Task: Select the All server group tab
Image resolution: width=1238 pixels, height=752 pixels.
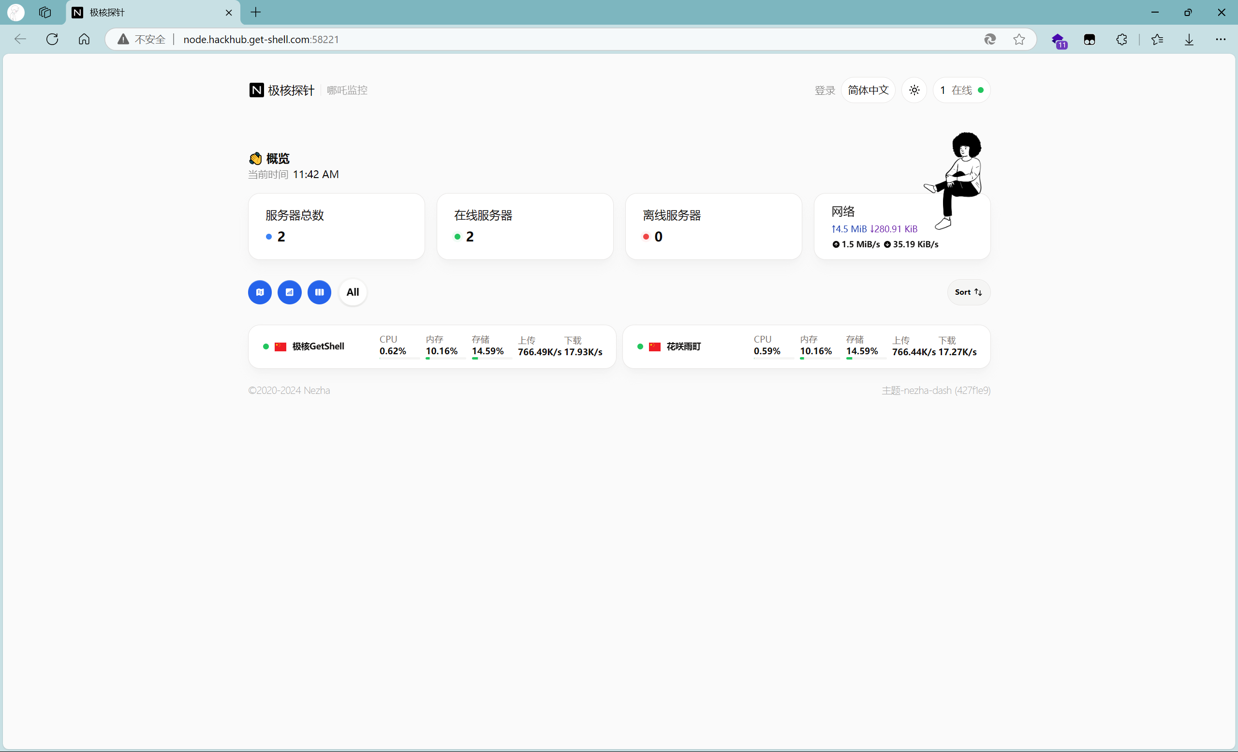Action: [x=353, y=292]
